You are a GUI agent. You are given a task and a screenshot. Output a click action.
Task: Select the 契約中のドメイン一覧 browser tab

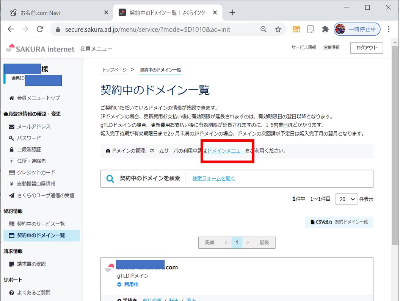(168, 12)
